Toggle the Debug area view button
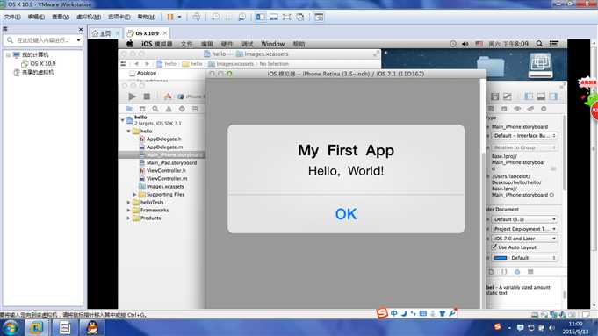 (x=541, y=97)
